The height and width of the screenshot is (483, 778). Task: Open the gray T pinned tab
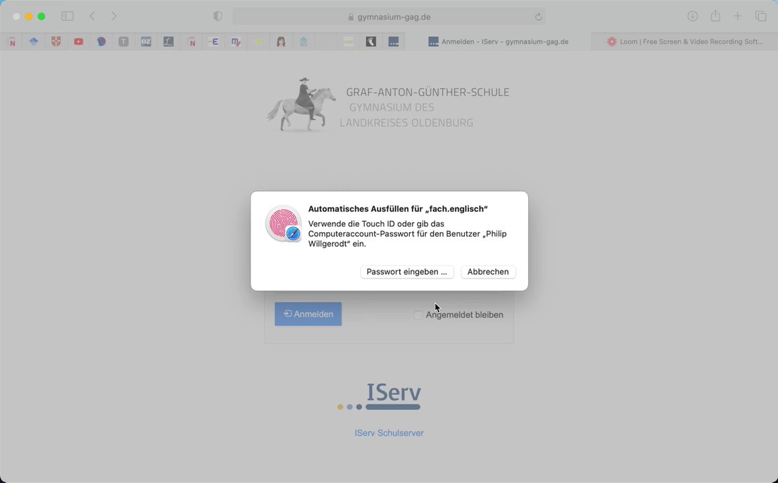(124, 42)
